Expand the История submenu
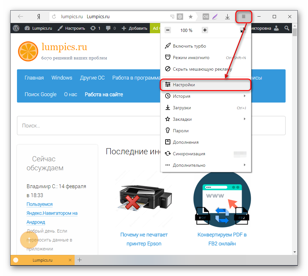 206,96
